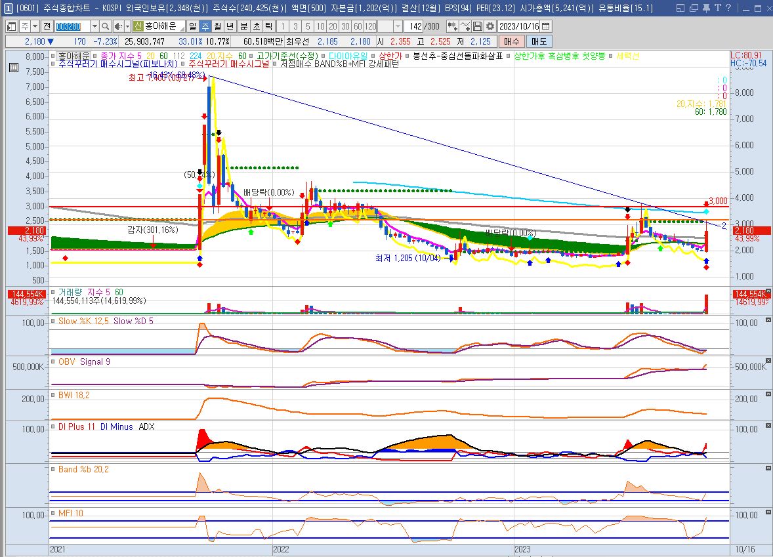
Task: Select the 년 yearly period button
Action: click(230, 26)
